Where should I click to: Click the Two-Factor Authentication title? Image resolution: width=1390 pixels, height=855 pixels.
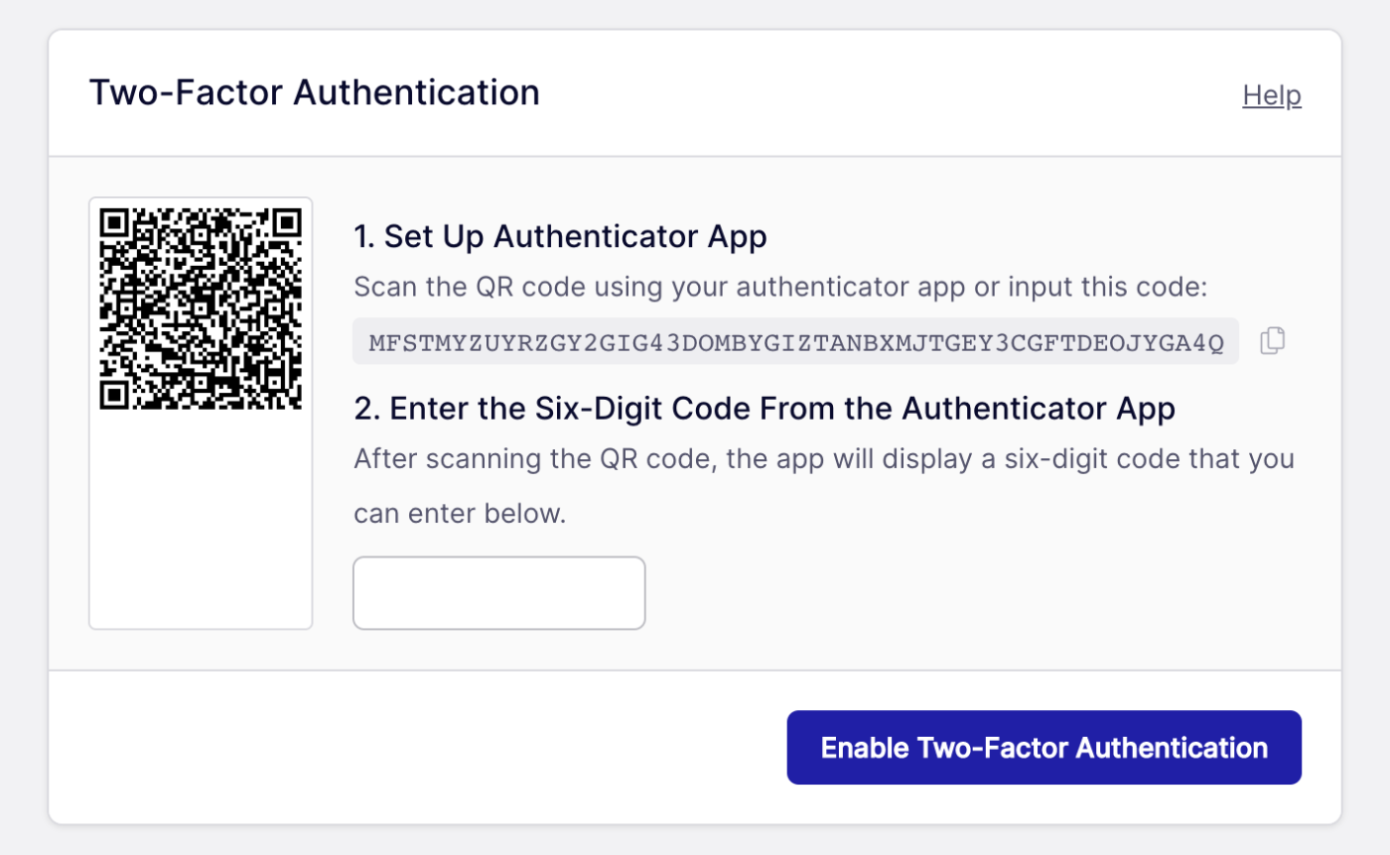coord(315,91)
